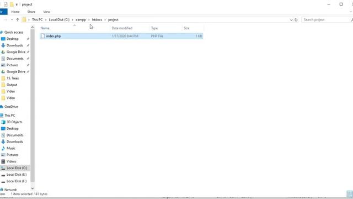Navigate to Local Disk (C:) breadcrumb
The height and width of the screenshot is (199, 353).
[x=59, y=20]
